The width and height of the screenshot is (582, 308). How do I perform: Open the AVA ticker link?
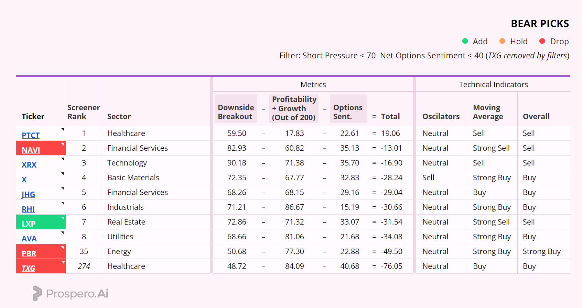point(29,239)
